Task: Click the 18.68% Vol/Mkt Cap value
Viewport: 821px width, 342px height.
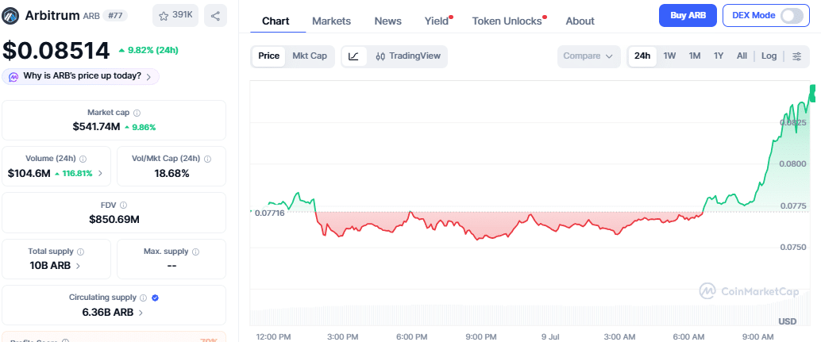Action: pos(172,173)
